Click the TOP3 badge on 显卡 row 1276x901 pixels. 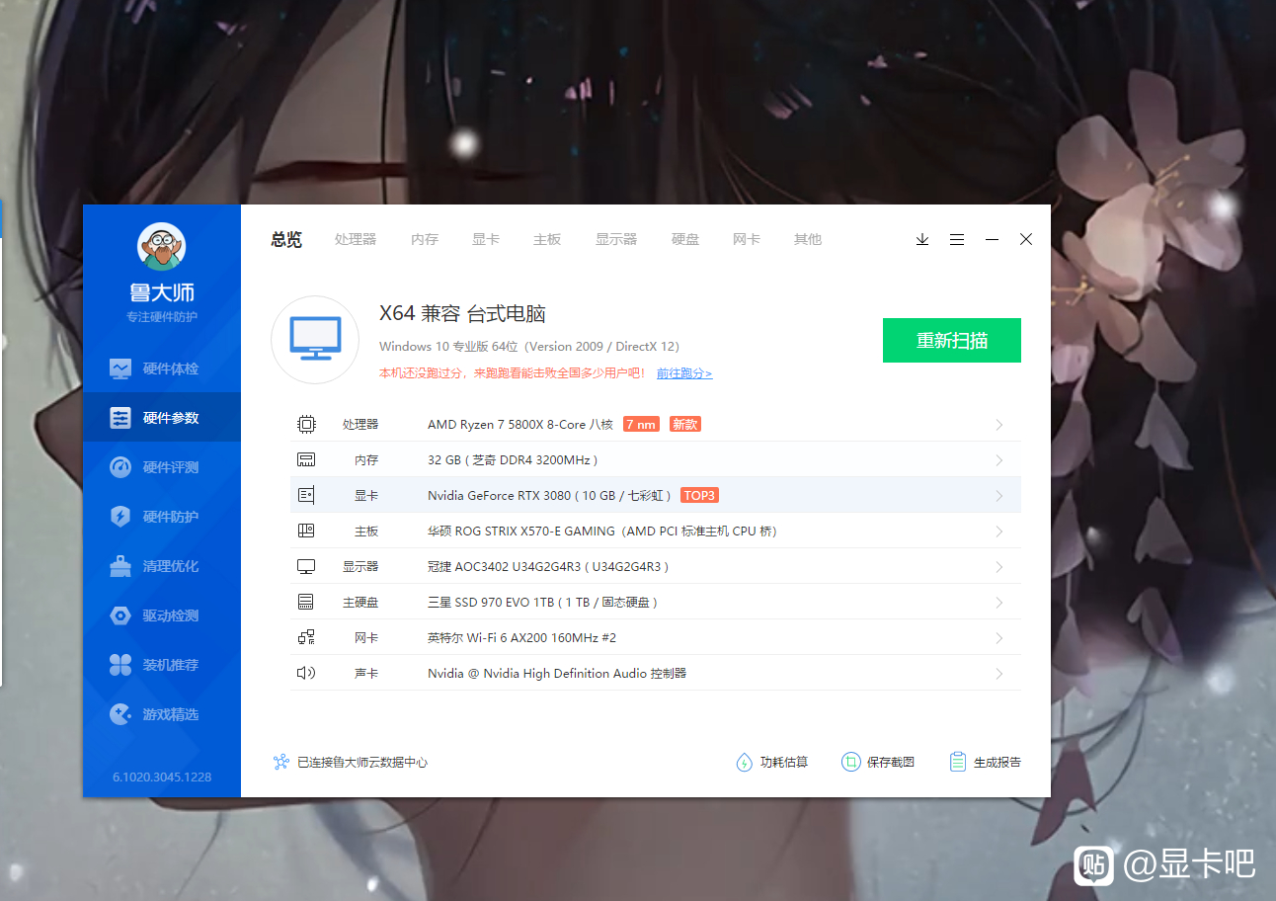pyautogui.click(x=699, y=495)
